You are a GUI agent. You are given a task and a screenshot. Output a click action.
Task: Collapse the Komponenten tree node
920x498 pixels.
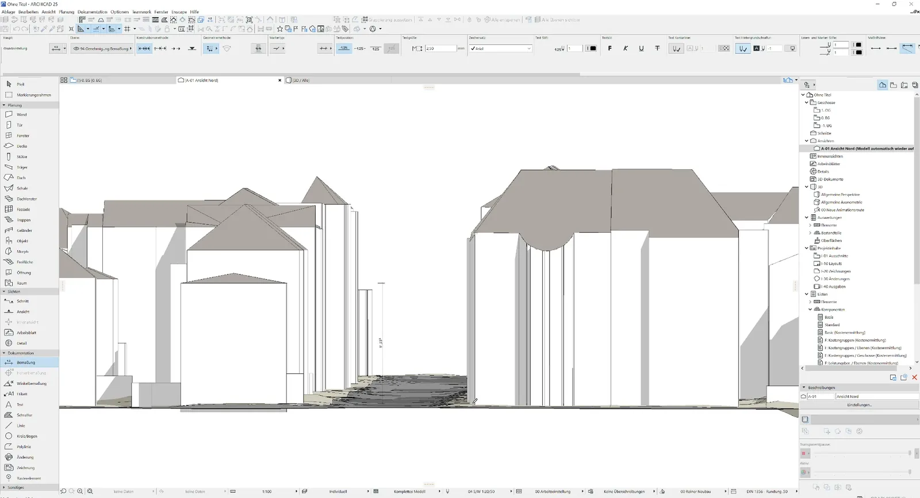[x=810, y=310]
